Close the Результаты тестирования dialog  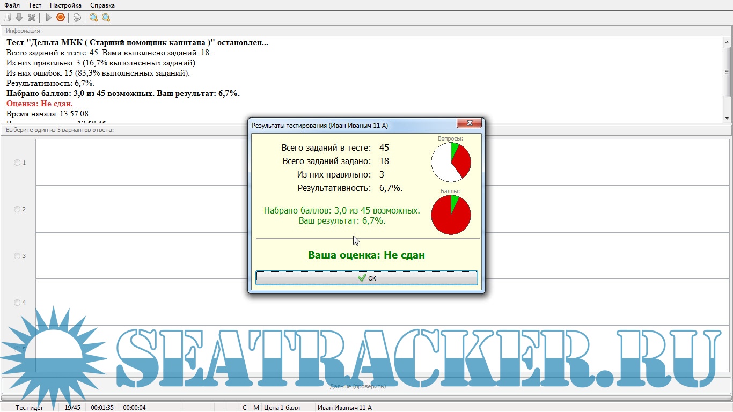coord(469,124)
